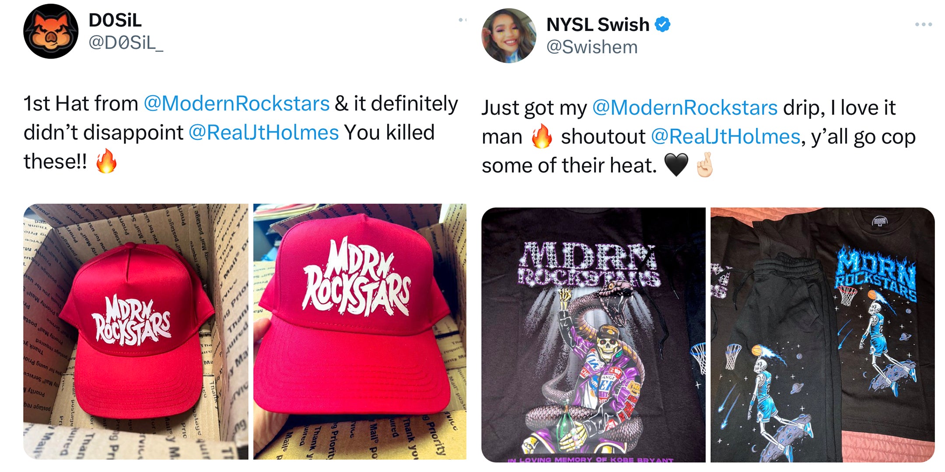Click the fire emoji in DOSiL's tweet
The image size is (945, 472).
tap(107, 161)
